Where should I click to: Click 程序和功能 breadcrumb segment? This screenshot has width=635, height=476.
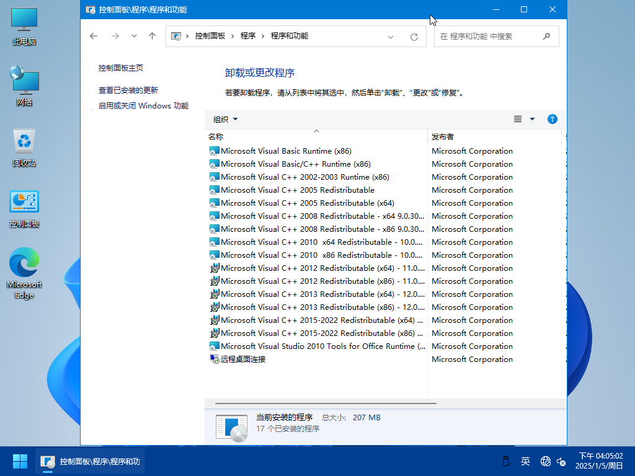pos(289,36)
